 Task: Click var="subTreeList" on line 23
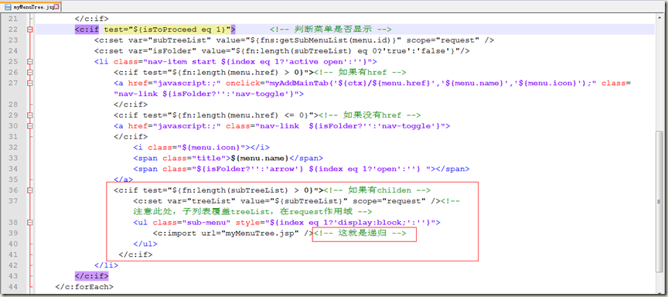[168, 40]
